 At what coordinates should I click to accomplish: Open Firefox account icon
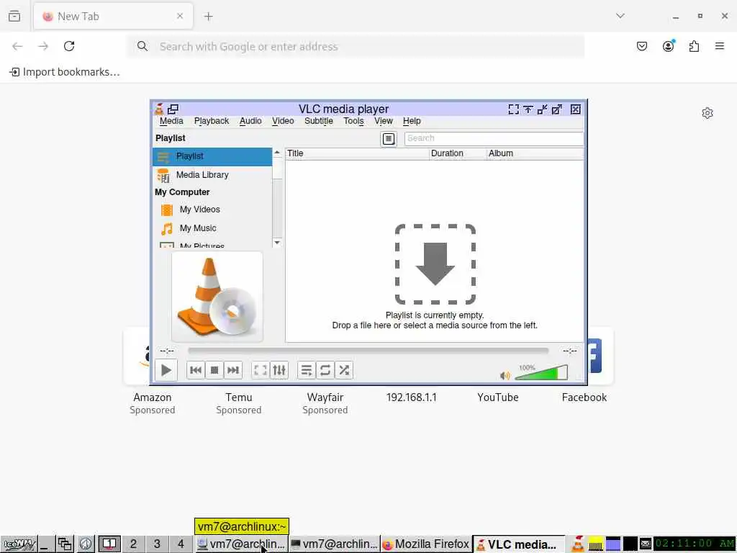click(668, 46)
